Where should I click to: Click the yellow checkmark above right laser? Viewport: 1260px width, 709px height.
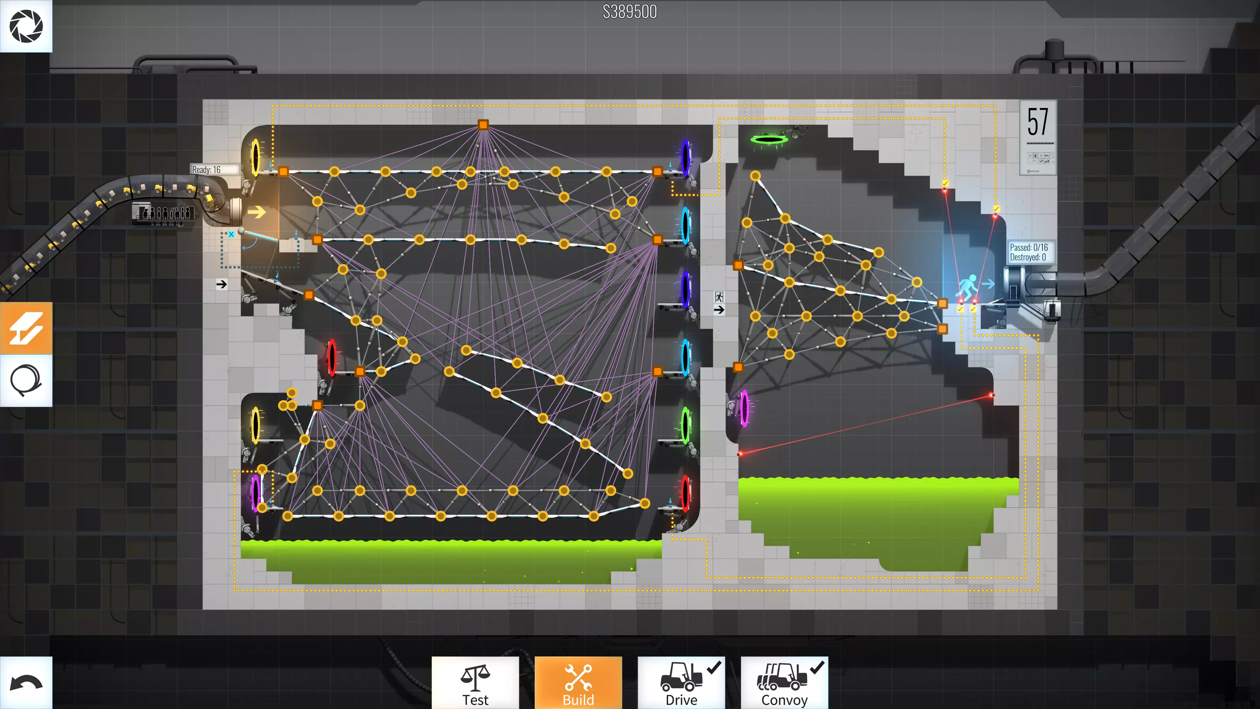tap(997, 209)
